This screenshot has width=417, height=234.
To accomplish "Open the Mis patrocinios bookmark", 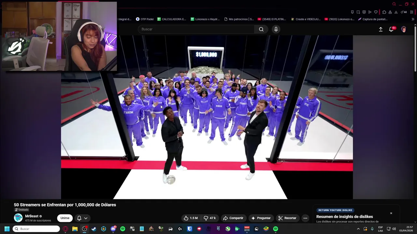I will pyautogui.click(x=239, y=19).
